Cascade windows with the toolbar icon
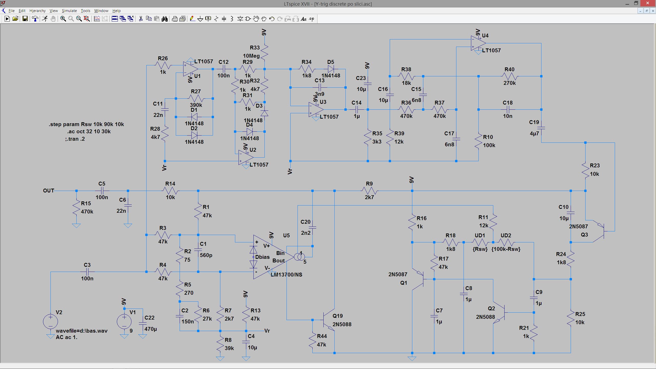This screenshot has width=656, height=369. [123, 19]
